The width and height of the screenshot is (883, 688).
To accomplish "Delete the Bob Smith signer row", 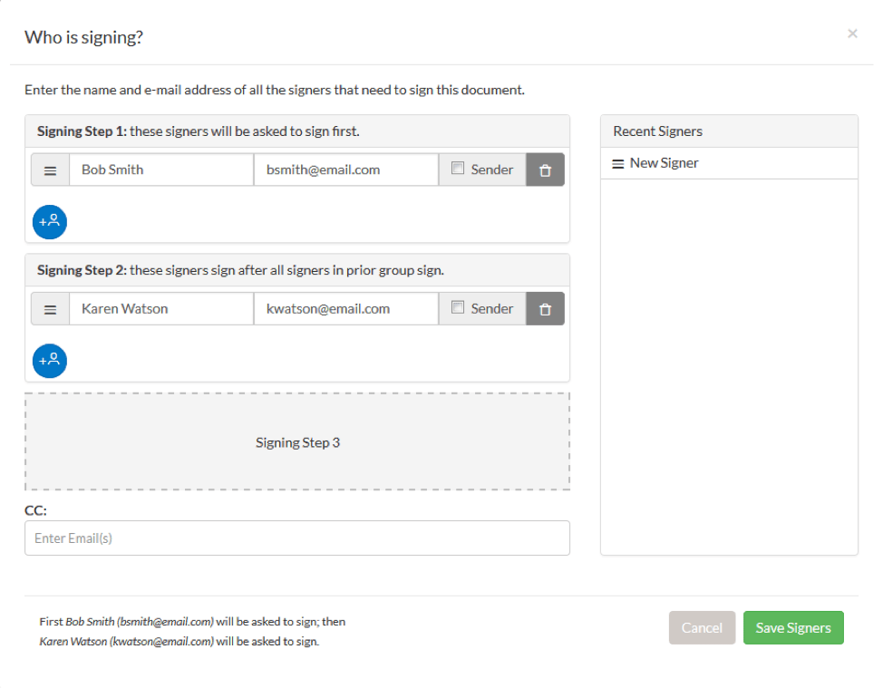I will 545,170.
